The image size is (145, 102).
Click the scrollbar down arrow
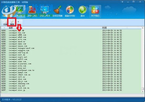click(143, 91)
